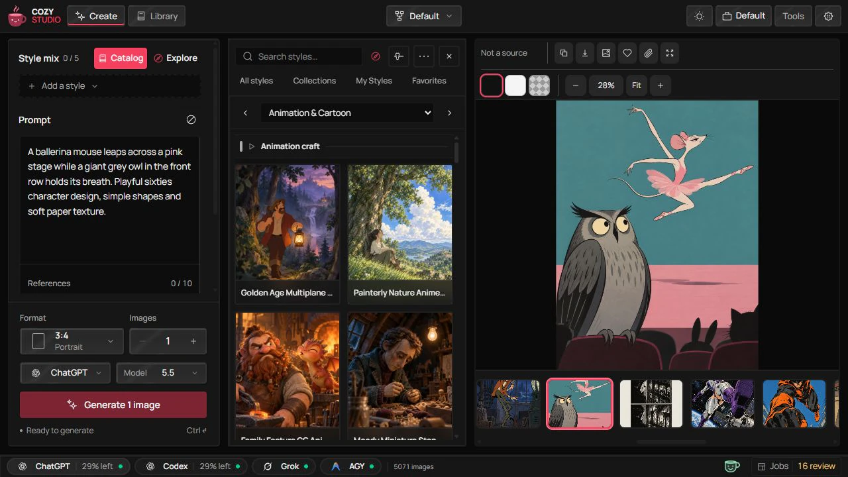Click the green cup mascot in status bar
Image resolution: width=848 pixels, height=477 pixels.
pos(731,466)
